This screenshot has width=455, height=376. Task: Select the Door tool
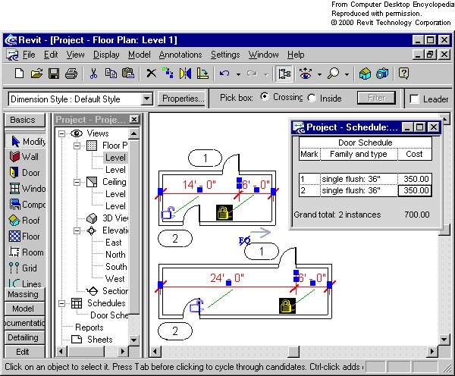coord(26,173)
